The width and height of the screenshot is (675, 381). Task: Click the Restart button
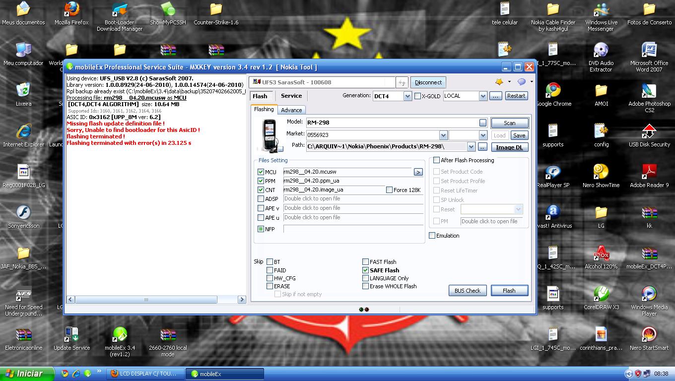516,96
